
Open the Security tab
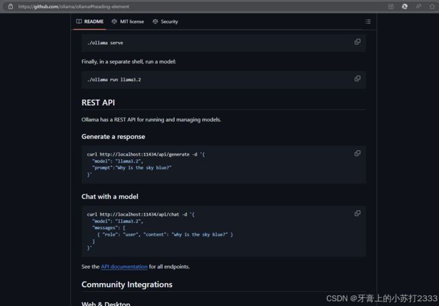(x=165, y=22)
